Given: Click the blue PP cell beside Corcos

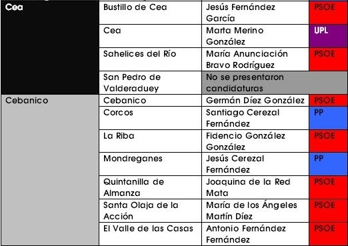Looking at the screenshot, I should coord(328,118).
